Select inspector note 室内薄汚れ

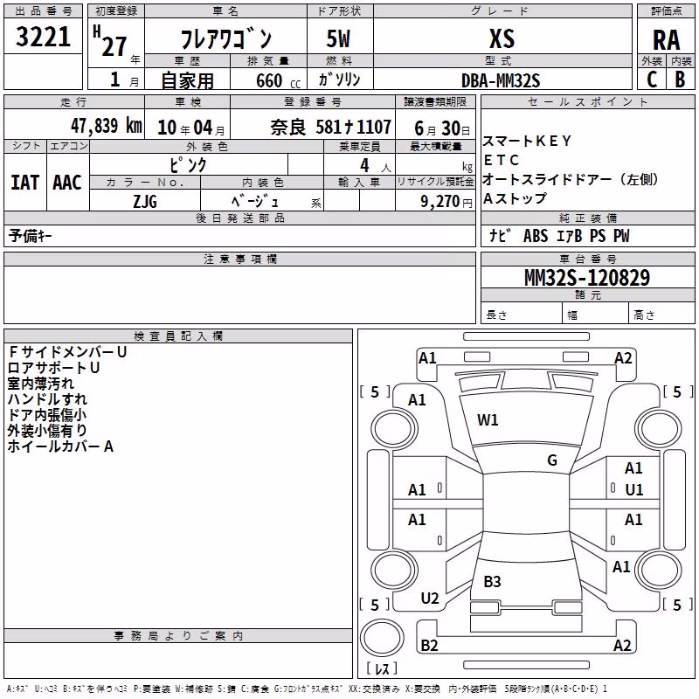tap(40, 384)
